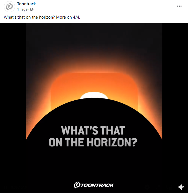The image size is (188, 193).
Task: Click 'ON THE HORIZON?' text in video
Action: (x=93, y=142)
